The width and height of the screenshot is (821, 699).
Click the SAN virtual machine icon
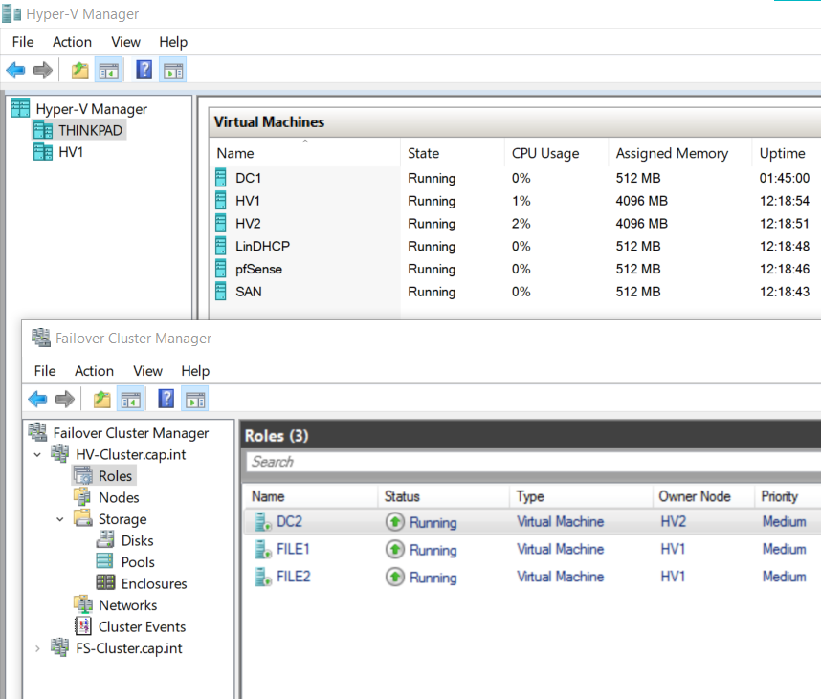(221, 292)
